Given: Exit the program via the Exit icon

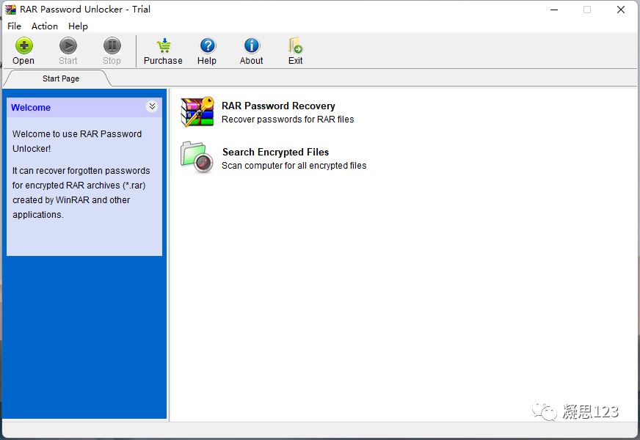Looking at the screenshot, I should [296, 45].
